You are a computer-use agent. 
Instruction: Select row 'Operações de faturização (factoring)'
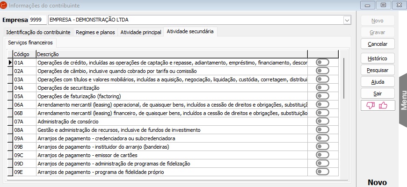point(172,96)
